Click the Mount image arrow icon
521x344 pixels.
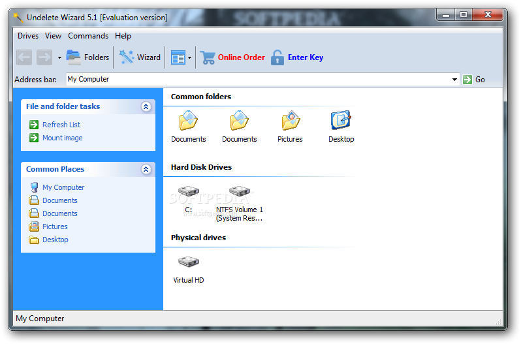click(34, 138)
